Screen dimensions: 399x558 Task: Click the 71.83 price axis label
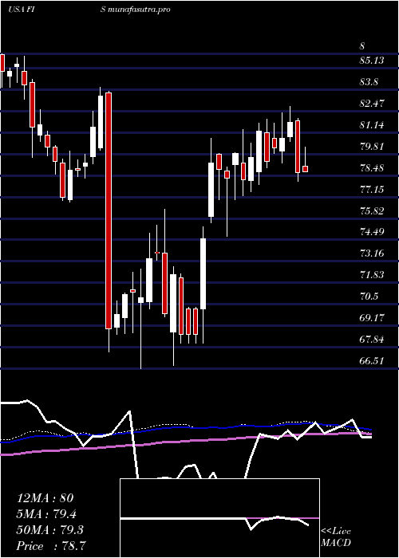coord(372,275)
